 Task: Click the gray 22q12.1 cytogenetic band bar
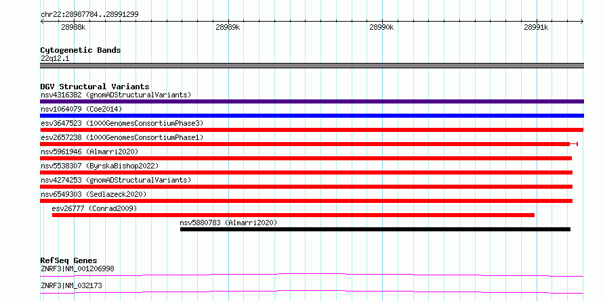pos(312,66)
